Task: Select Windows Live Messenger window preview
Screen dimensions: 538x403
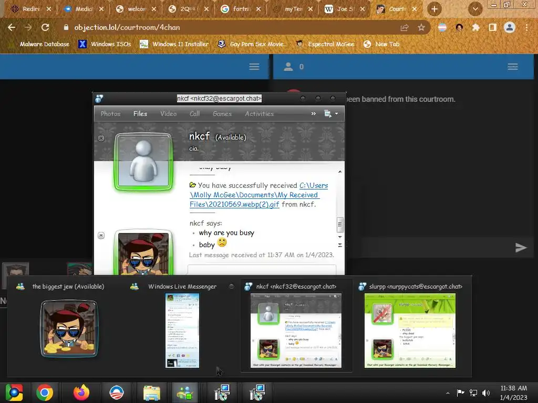Action: tap(182, 331)
